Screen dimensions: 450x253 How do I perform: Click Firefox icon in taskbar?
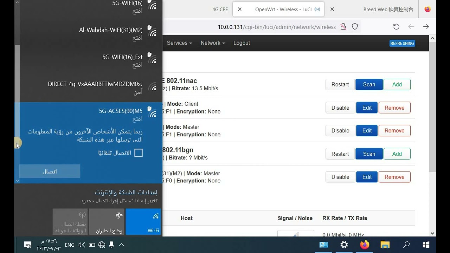tap(365, 245)
